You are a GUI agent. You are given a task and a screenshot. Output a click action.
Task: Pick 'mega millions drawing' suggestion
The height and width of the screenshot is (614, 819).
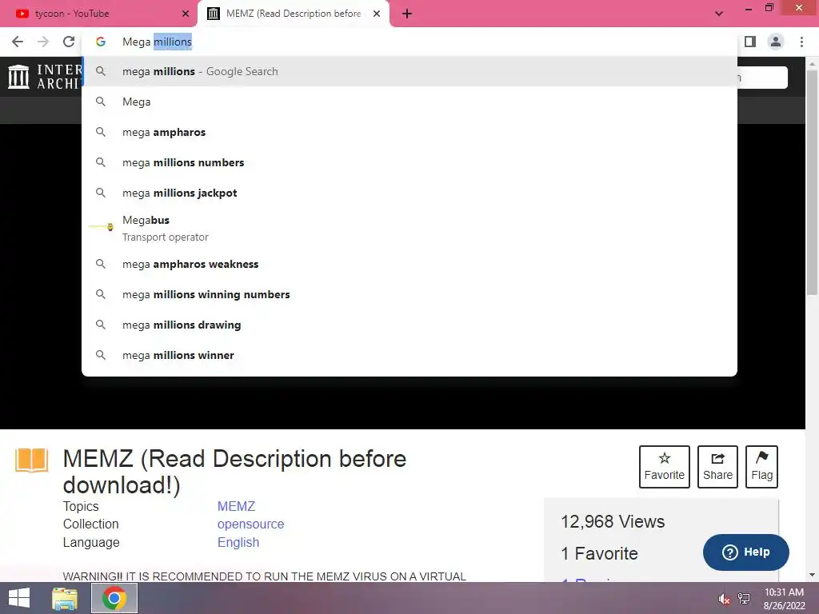pos(409,325)
